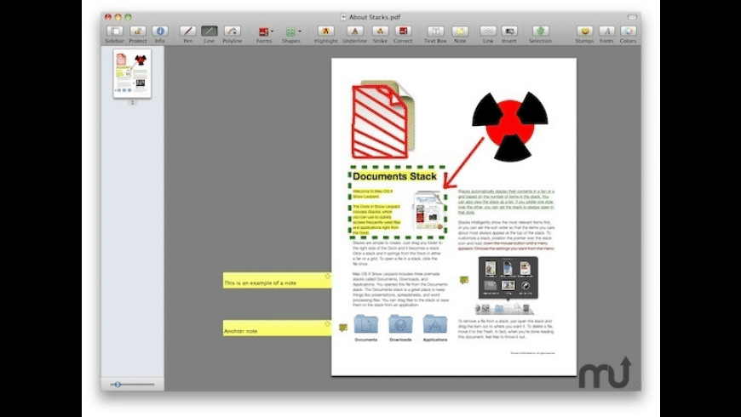Toggle the Sidebar panel icon
The image size is (741, 417).
(x=115, y=31)
